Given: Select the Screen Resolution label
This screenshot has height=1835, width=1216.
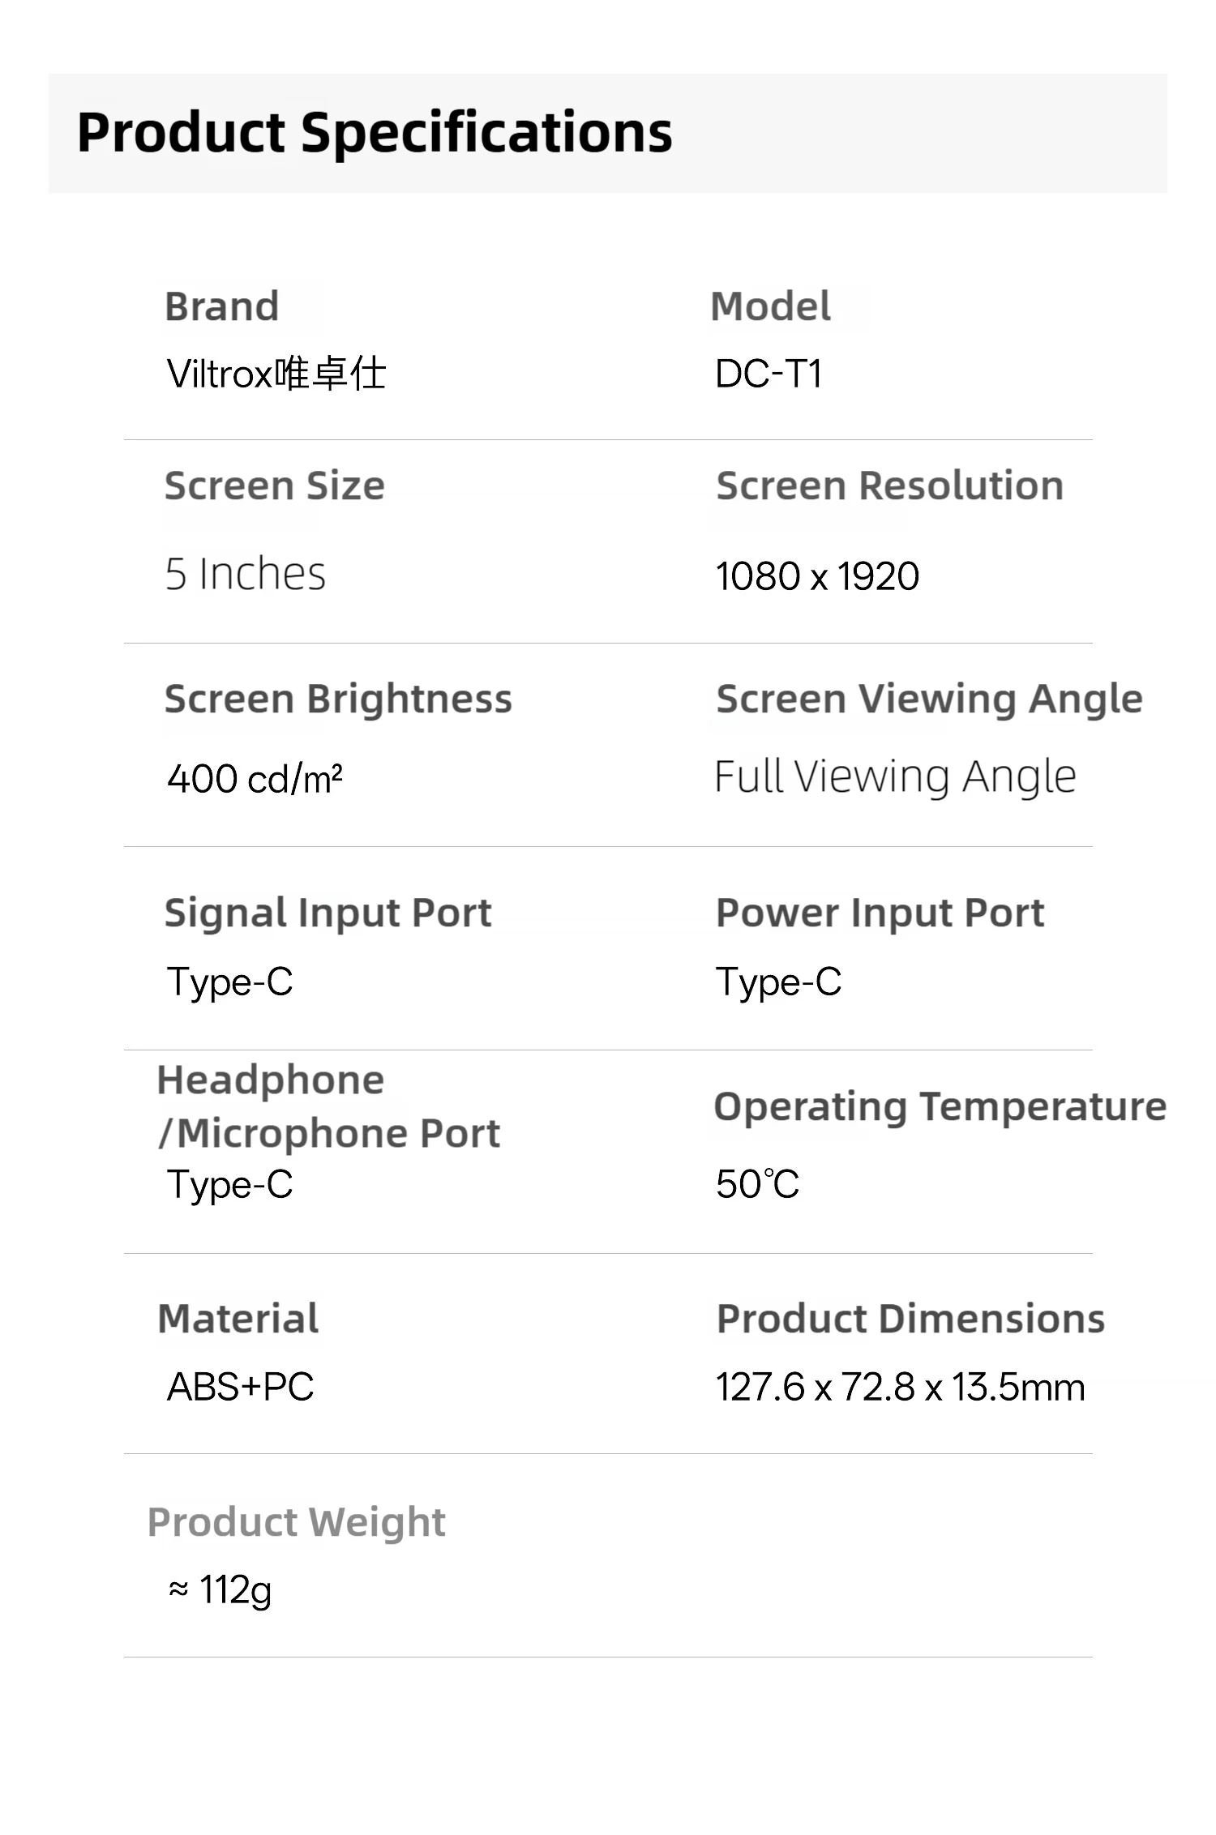Looking at the screenshot, I should [x=890, y=486].
